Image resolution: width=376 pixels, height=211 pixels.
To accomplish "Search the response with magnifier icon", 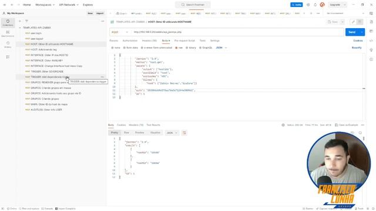I will click(360, 132).
